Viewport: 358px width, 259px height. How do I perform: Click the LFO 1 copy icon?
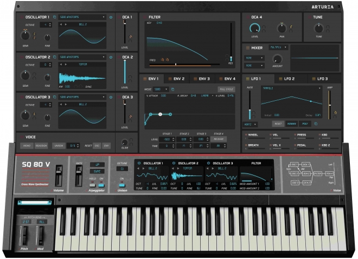tap(316, 124)
